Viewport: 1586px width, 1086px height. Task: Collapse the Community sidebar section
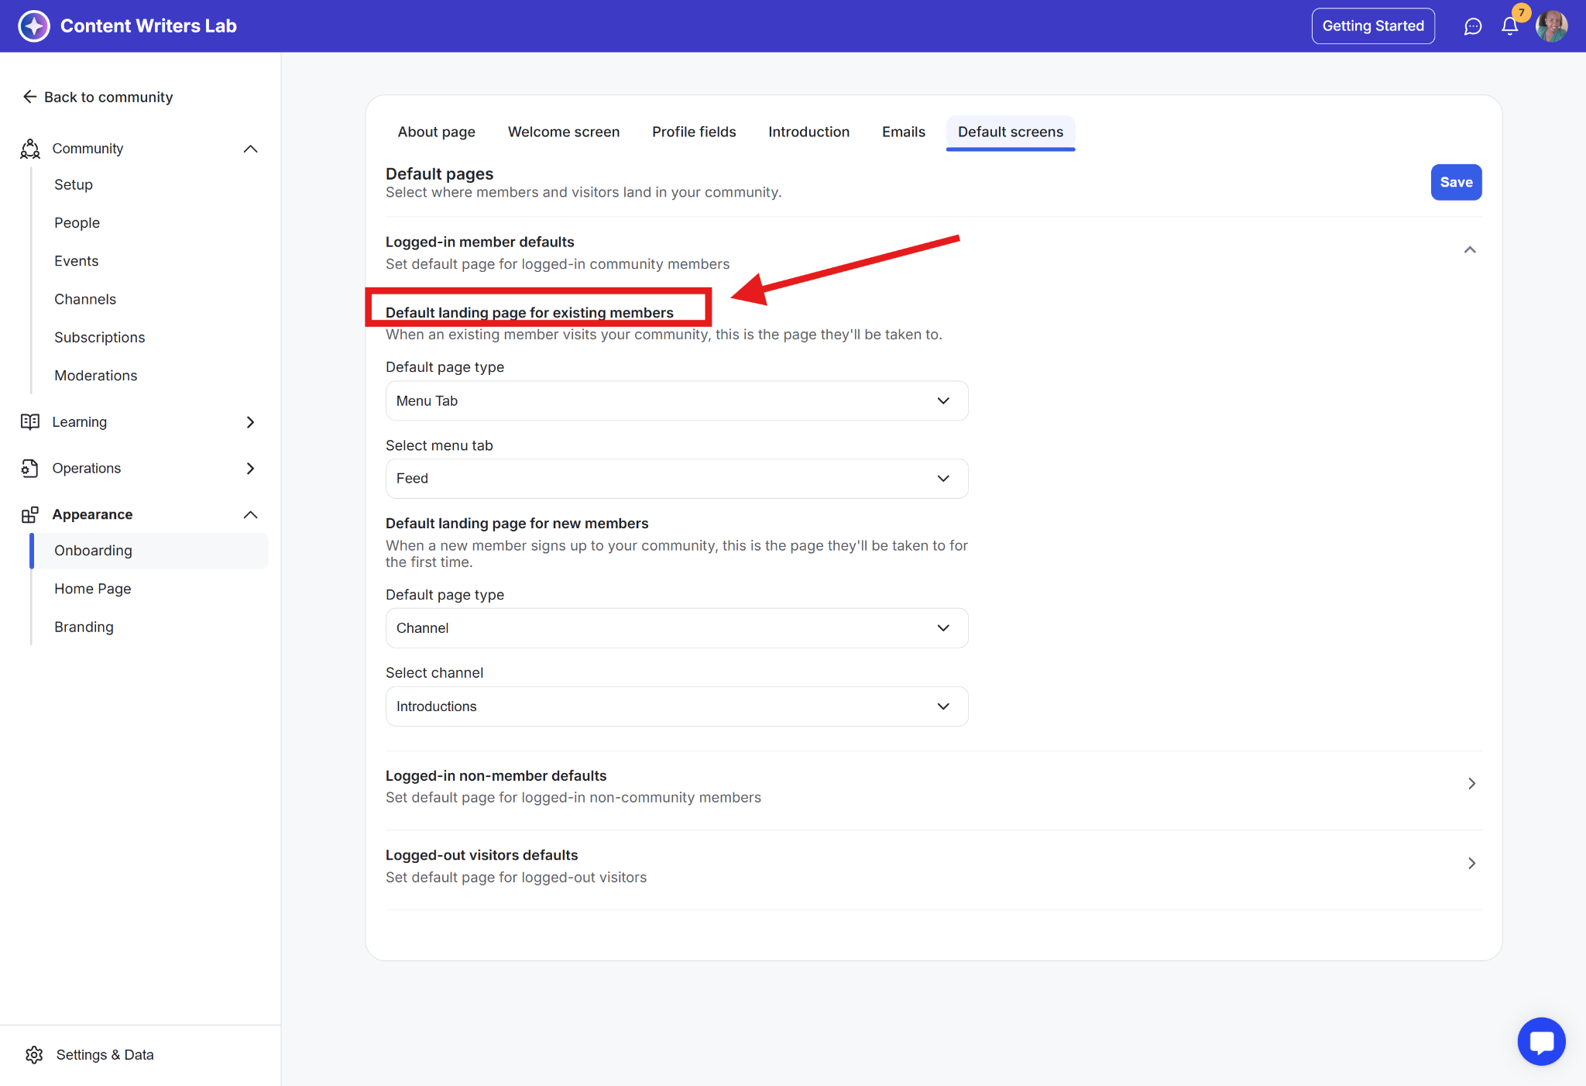click(250, 149)
